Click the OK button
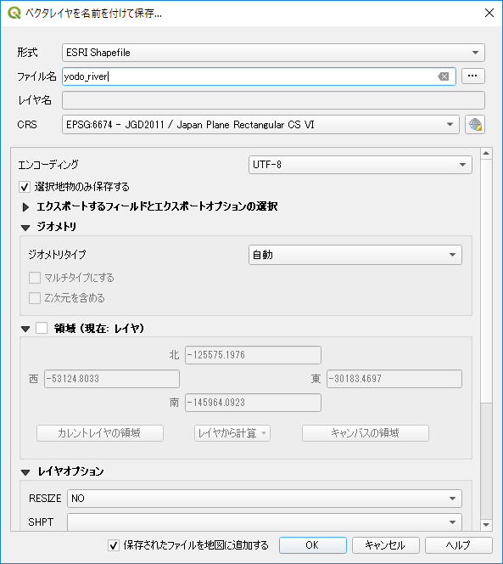The image size is (503, 564). (x=313, y=545)
